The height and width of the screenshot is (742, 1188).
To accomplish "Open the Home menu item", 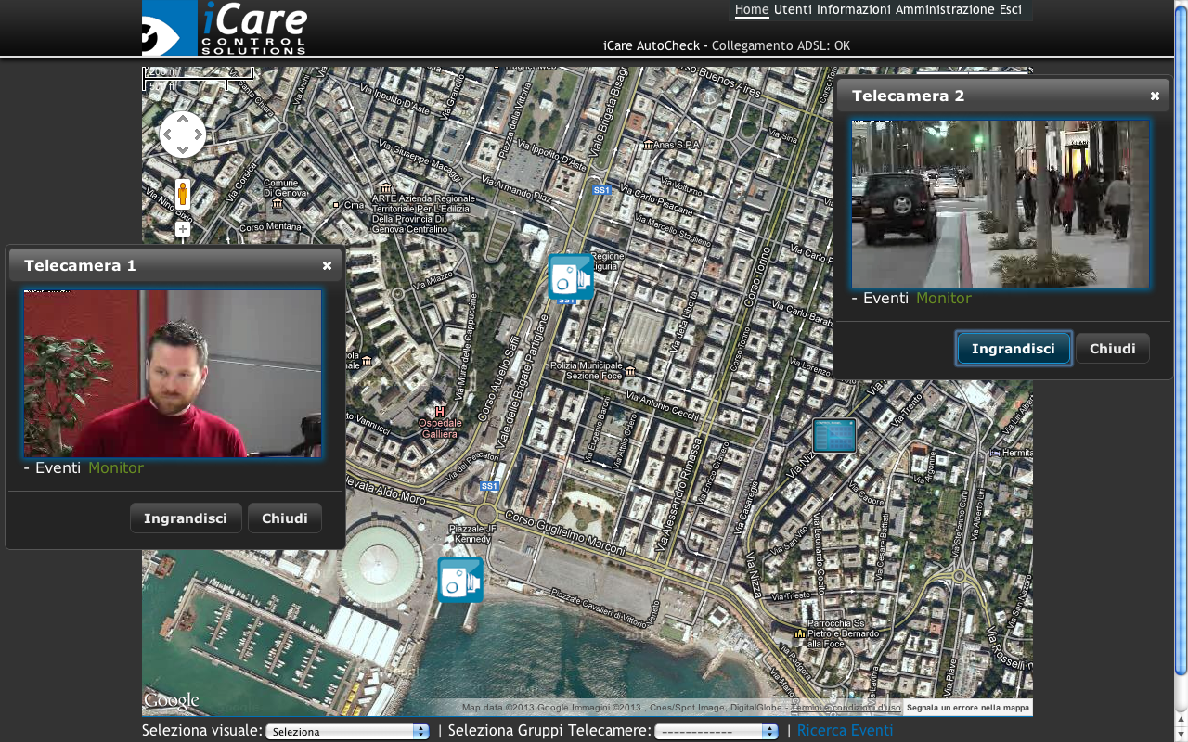I will [752, 10].
